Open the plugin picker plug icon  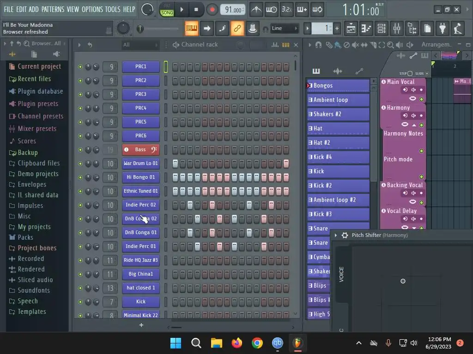coord(443,29)
